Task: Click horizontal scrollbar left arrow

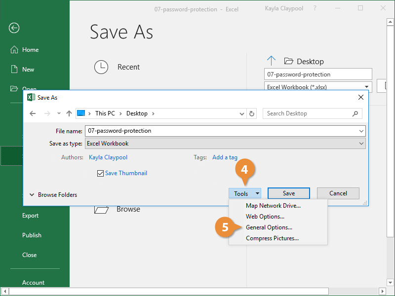Action: point(4,292)
